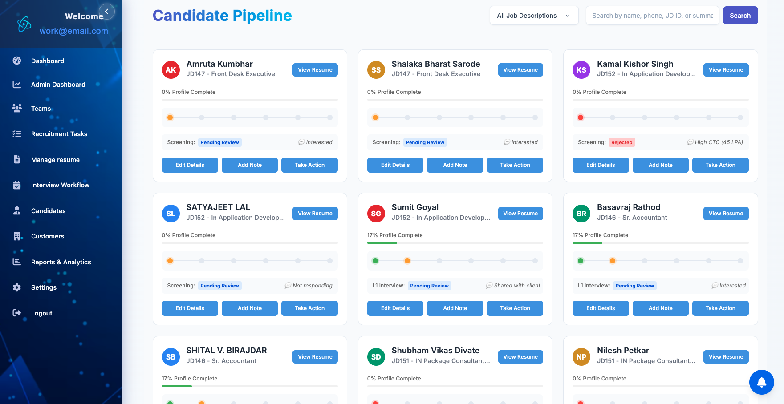Focus the candidate search input field
The height and width of the screenshot is (404, 784).
652,16
